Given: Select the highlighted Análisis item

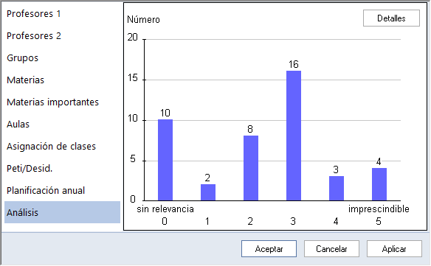Looking at the screenshot, I should 62,212.
